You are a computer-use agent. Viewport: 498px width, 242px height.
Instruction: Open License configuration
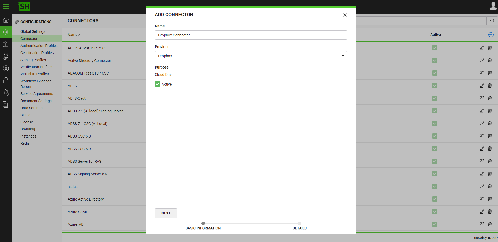tap(27, 122)
